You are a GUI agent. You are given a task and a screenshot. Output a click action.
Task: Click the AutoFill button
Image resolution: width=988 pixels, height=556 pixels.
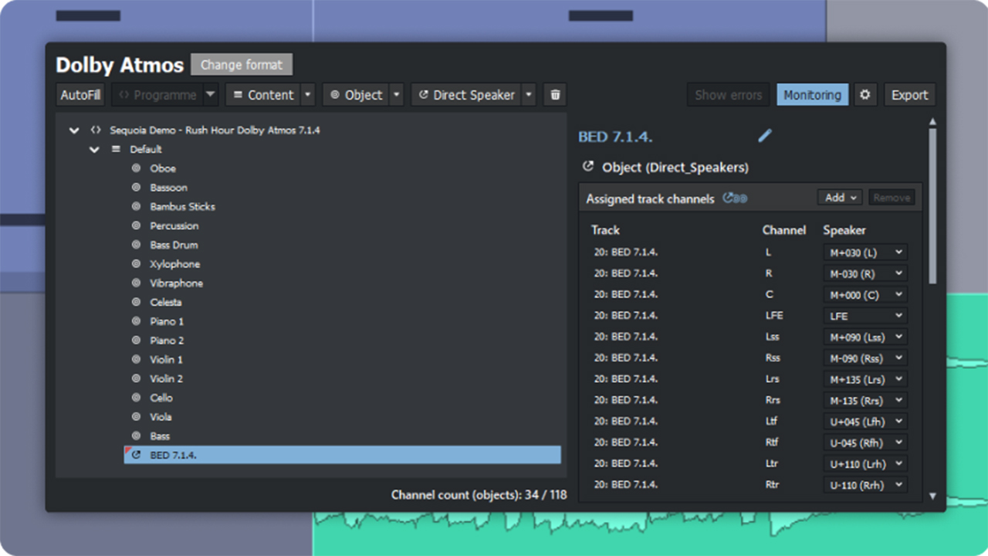(x=80, y=95)
